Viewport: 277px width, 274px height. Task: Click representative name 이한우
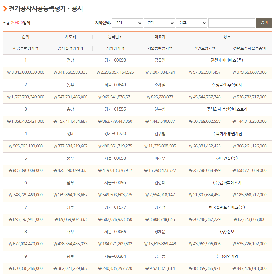click(x=160, y=158)
